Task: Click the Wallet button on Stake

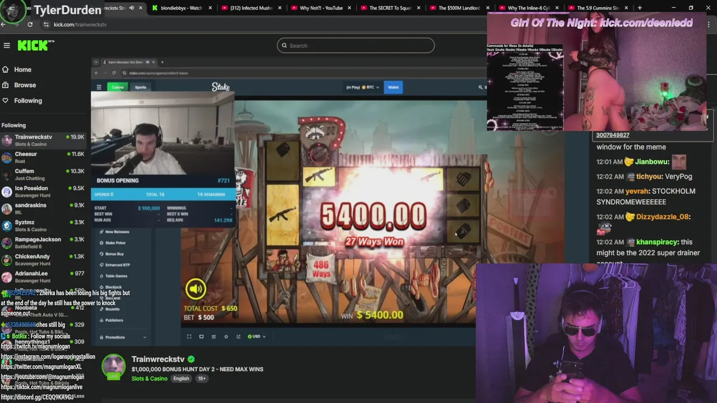Action: (393, 87)
